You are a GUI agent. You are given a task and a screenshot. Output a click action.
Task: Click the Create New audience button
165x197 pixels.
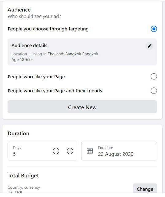82,107
